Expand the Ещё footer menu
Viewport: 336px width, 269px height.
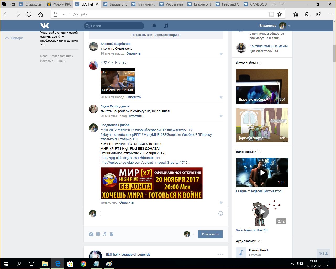point(61,61)
